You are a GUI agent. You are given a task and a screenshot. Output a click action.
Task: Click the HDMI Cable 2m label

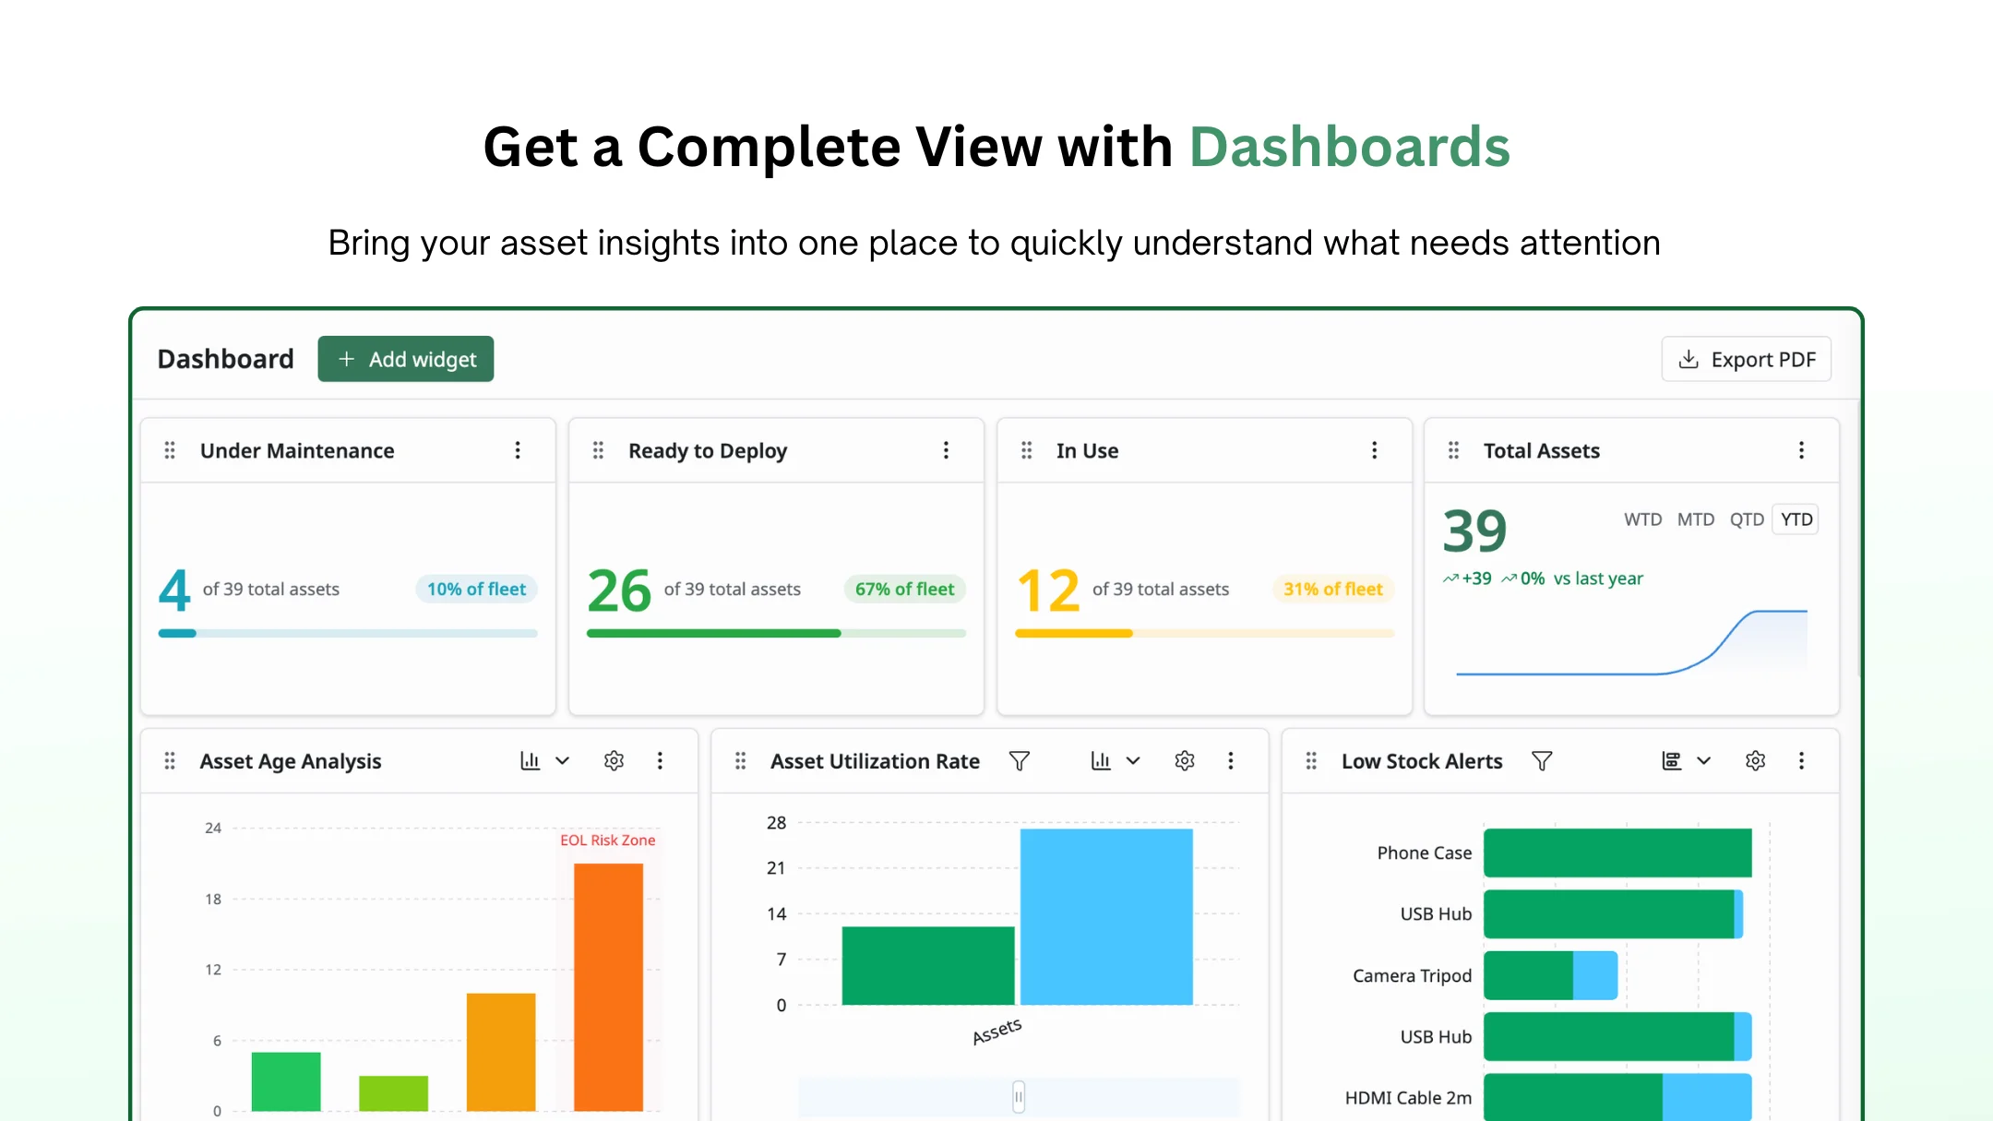1408,1098
